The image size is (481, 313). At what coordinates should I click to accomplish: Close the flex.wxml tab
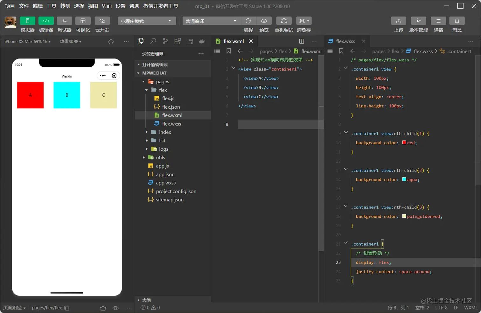(251, 41)
